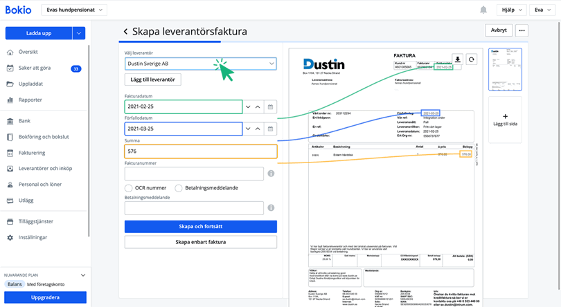Image resolution: width=561 pixels, height=307 pixels.
Task: Open the Välj leverantör dropdown
Action: tap(201, 64)
